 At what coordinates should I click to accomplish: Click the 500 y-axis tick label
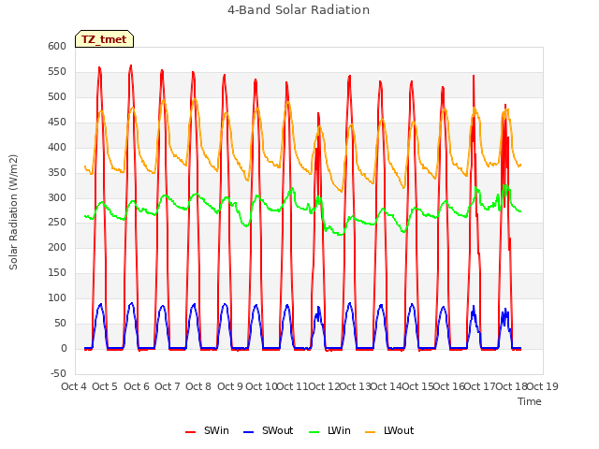click(57, 96)
